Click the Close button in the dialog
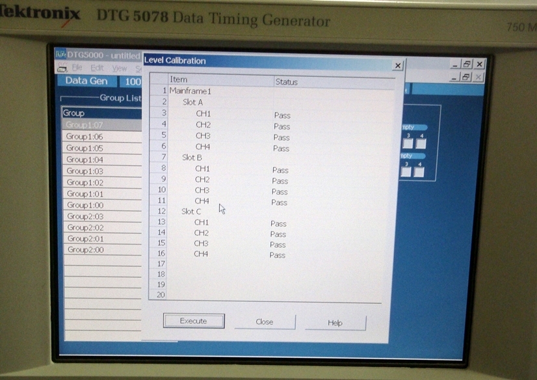Image resolution: width=537 pixels, height=380 pixels. [x=265, y=322]
